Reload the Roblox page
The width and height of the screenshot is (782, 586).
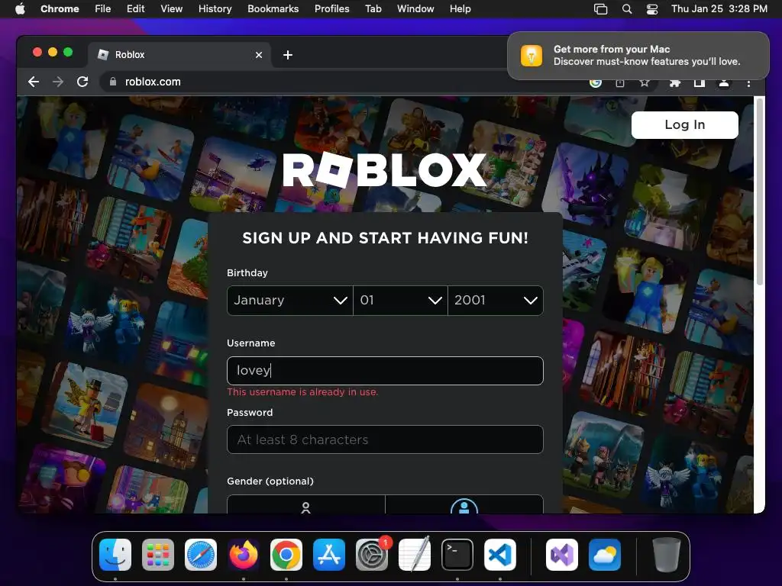pyautogui.click(x=82, y=82)
